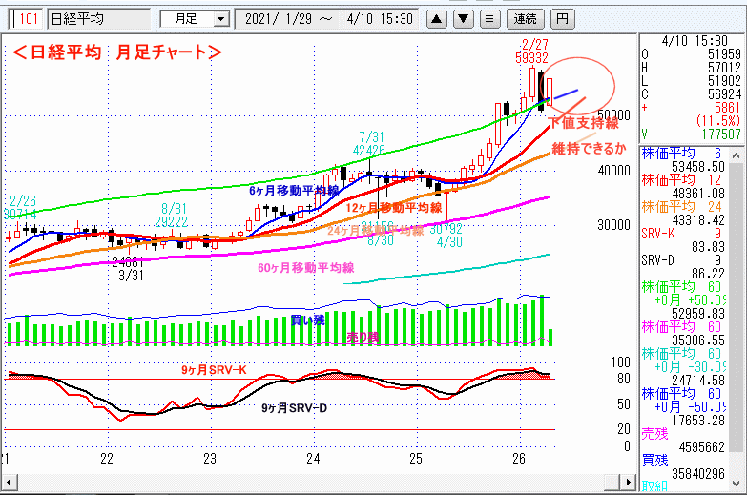Click the 売残 label in side panel
The height and width of the screenshot is (495, 747).
coord(654,434)
